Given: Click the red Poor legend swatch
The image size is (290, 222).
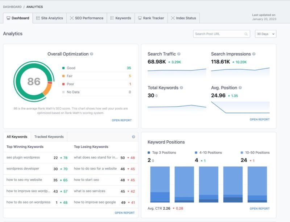Looking at the screenshot, I should click(63, 84).
